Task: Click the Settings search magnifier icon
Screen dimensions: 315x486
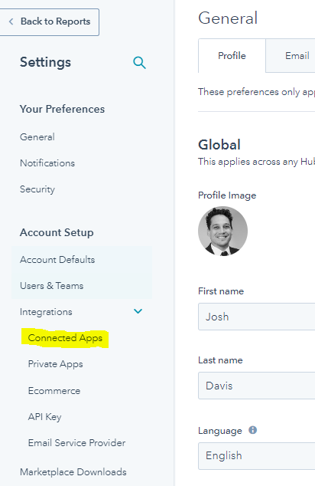Action: [139, 63]
